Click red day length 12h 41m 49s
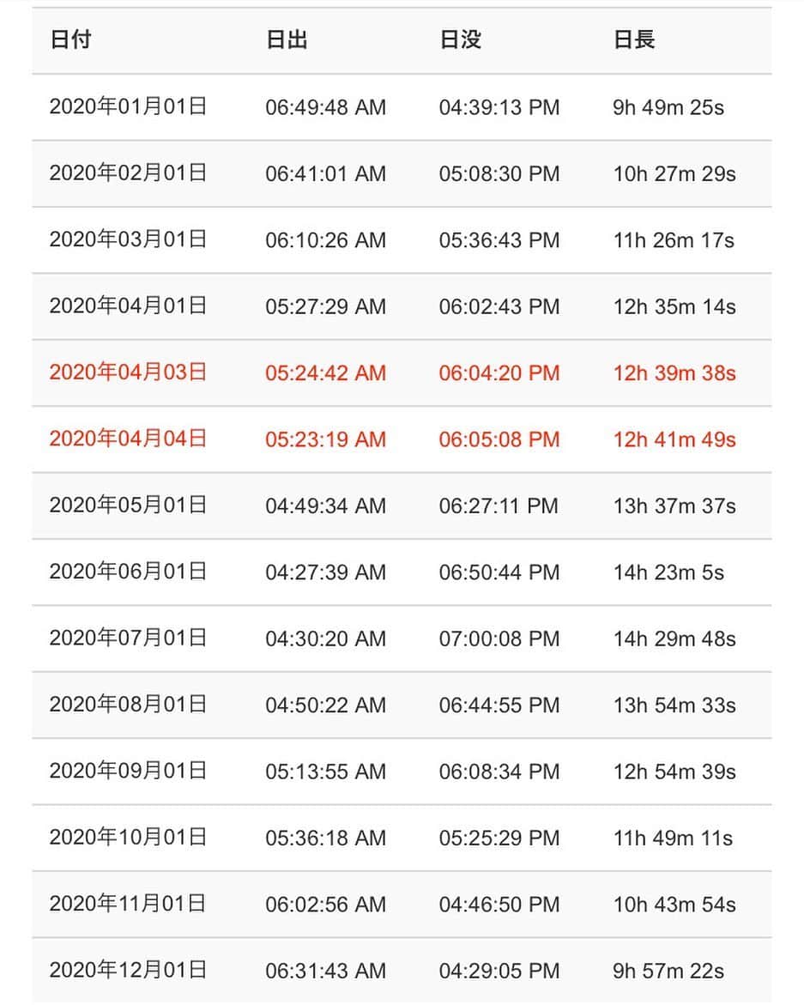The image size is (804, 1005). [674, 439]
